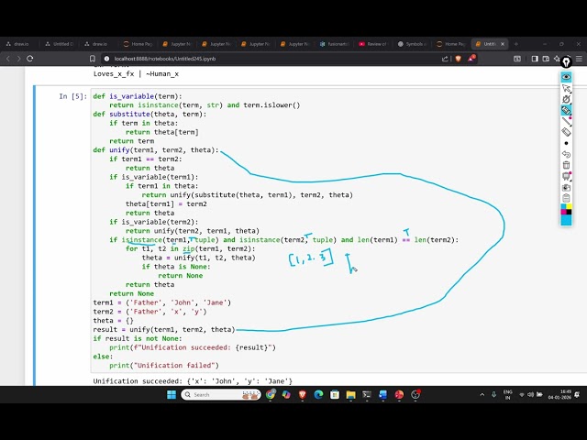Go back in browser history

click(x=8, y=59)
